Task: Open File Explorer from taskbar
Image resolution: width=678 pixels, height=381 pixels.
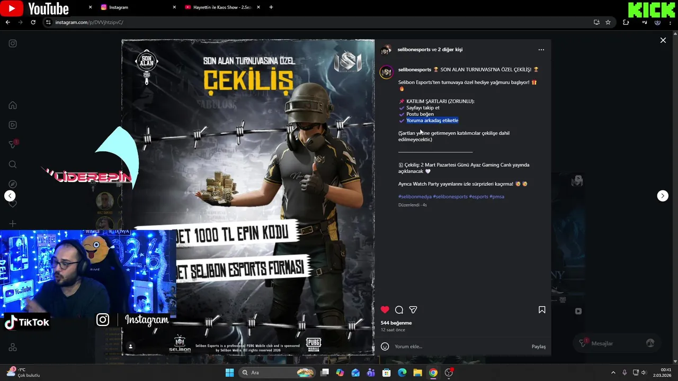Action: coord(417,373)
